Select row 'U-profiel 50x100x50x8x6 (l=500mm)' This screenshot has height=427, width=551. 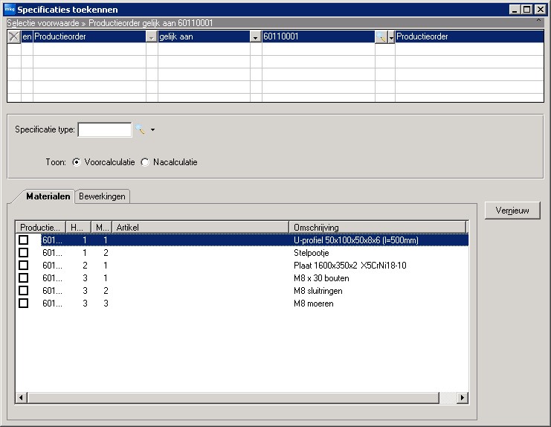(255, 240)
